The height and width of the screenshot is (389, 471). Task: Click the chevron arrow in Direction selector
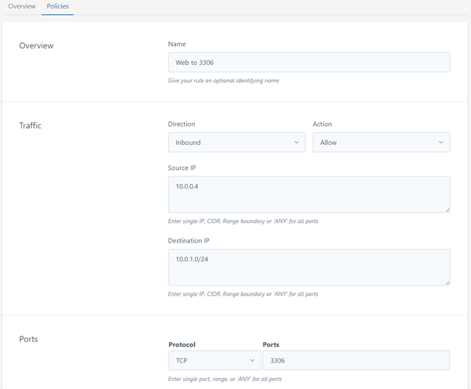297,142
